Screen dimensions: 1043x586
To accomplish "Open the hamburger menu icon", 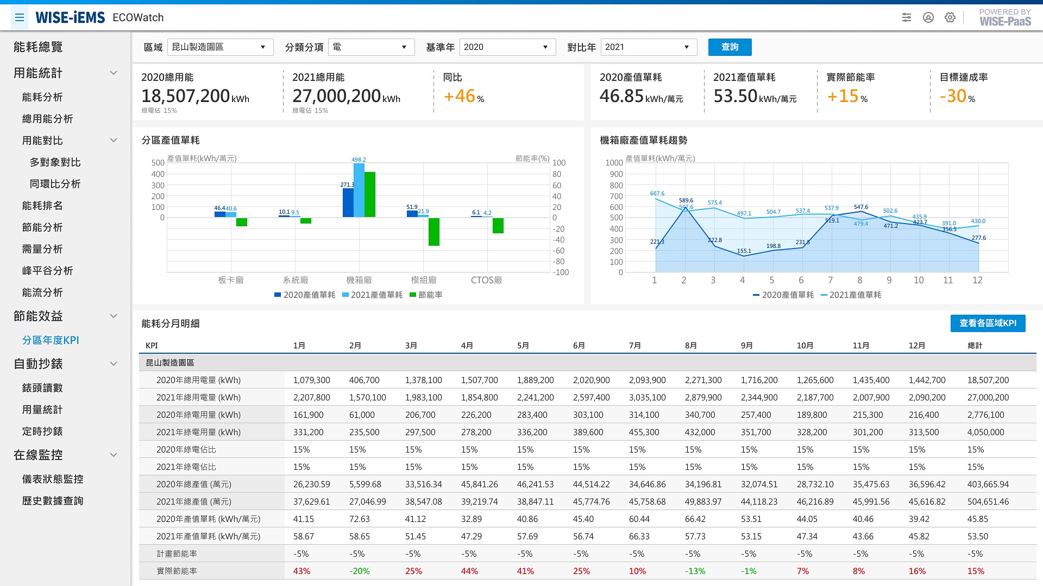I will click(x=20, y=17).
